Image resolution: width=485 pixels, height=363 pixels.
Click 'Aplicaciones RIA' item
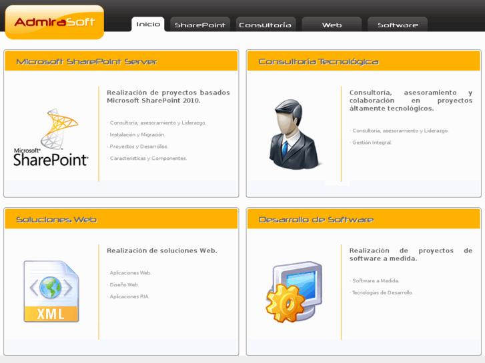click(128, 296)
